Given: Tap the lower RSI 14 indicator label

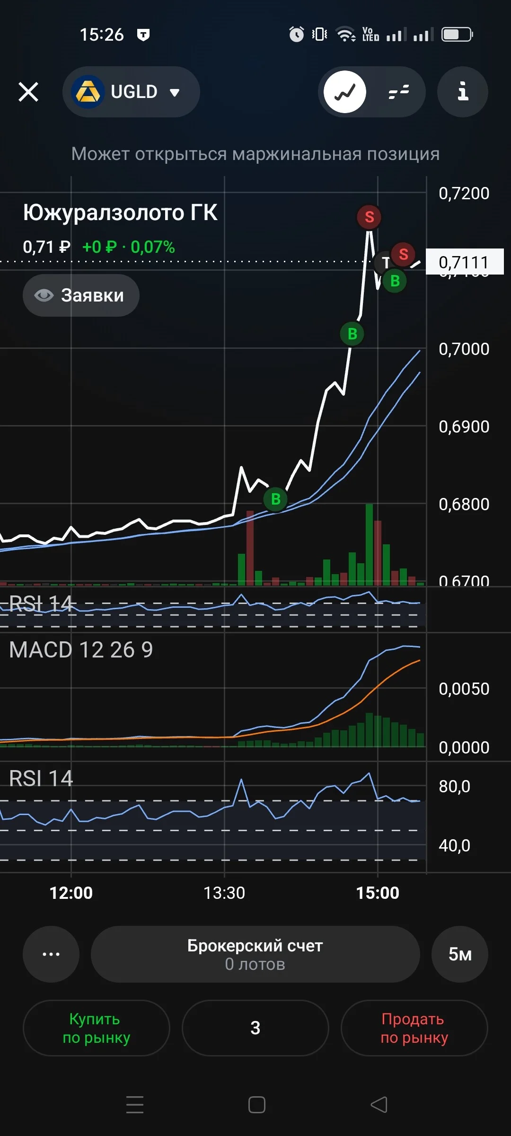Looking at the screenshot, I should tap(41, 779).
